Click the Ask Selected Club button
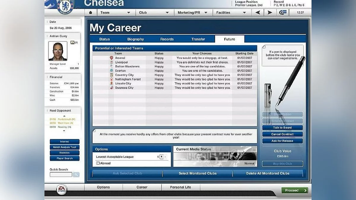356x200 pixels. (x=127, y=173)
